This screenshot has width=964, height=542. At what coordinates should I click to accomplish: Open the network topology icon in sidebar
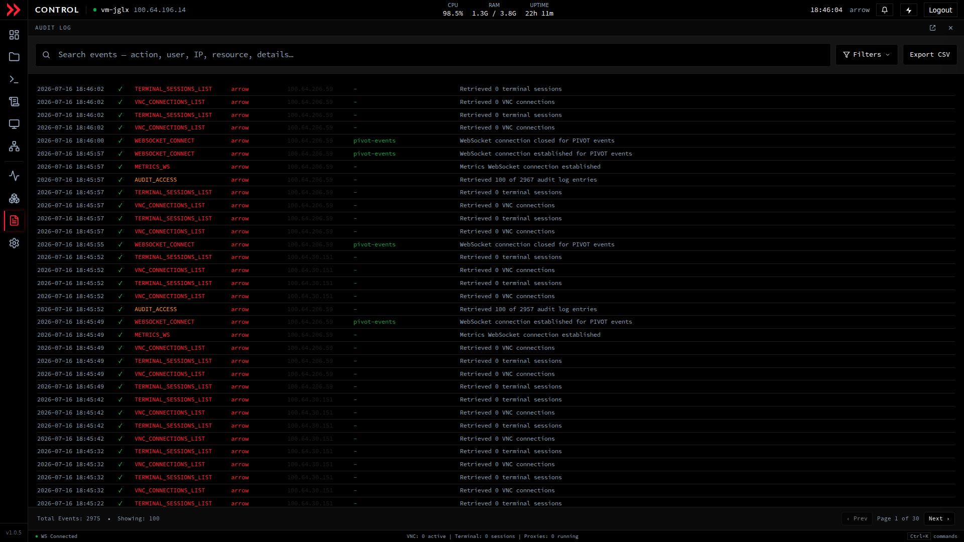point(14,146)
